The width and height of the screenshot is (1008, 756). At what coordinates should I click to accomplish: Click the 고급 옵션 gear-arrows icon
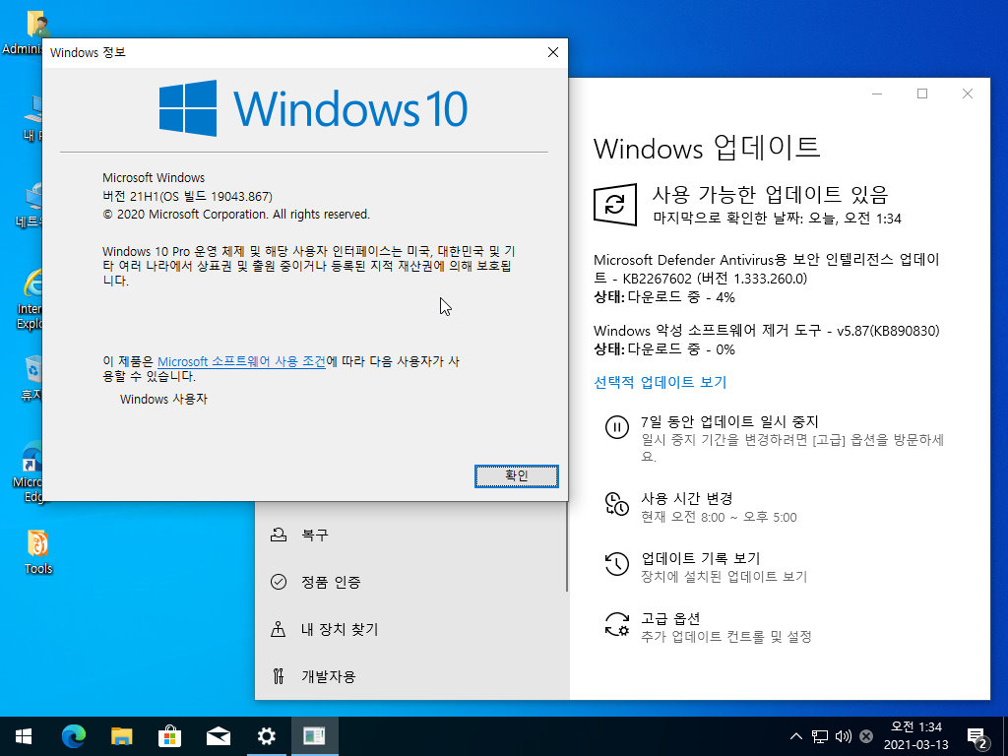[616, 624]
